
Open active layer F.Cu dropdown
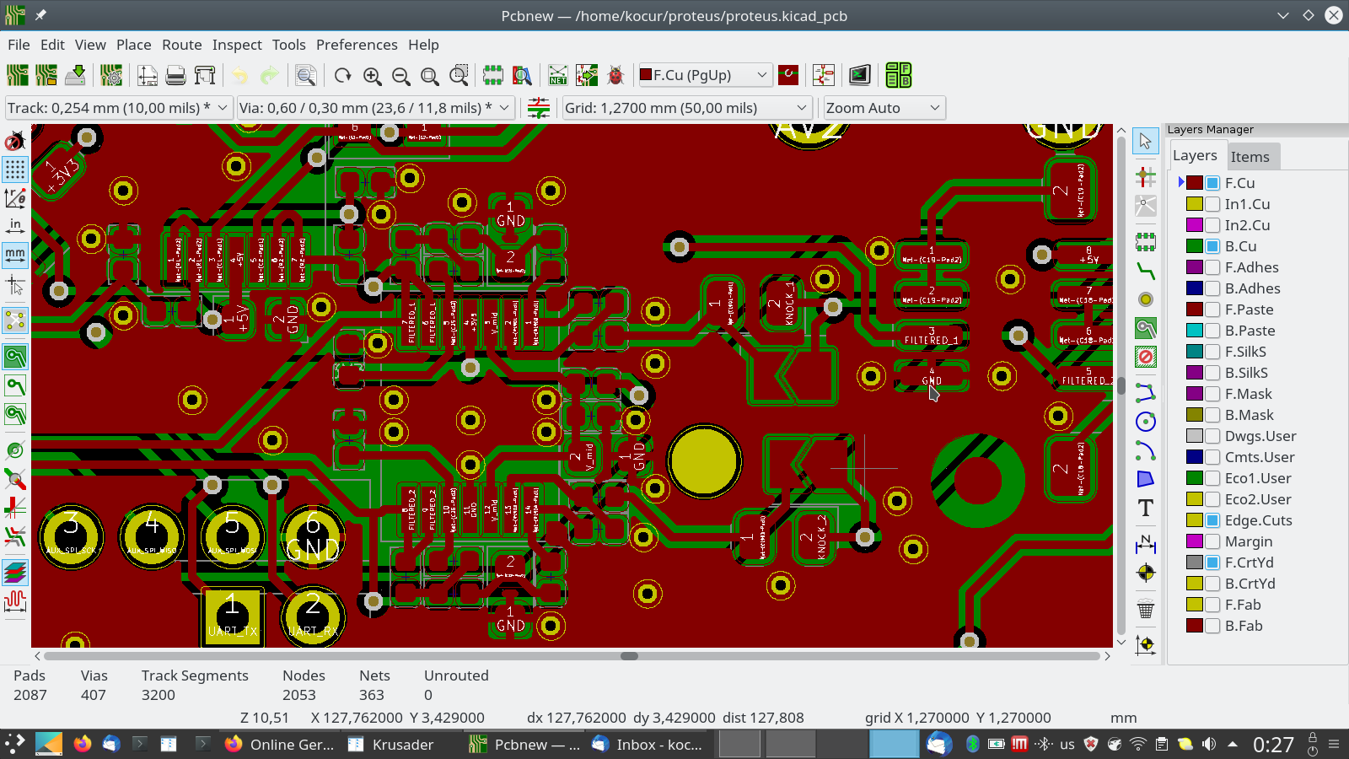704,75
